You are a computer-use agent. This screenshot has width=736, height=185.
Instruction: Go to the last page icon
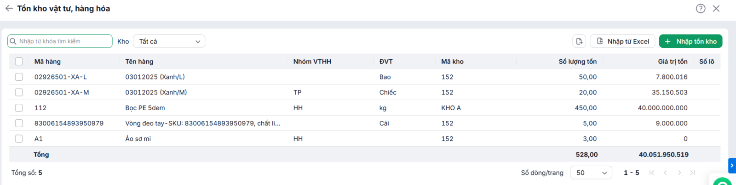693,173
